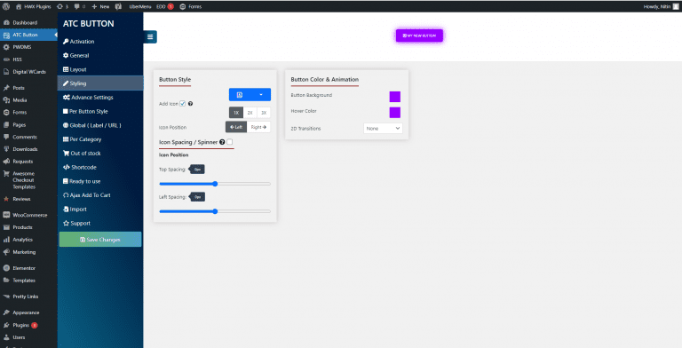Open the WordPress logo menu in admin bar
Viewport: 682px width, 348px height.
[6, 6]
